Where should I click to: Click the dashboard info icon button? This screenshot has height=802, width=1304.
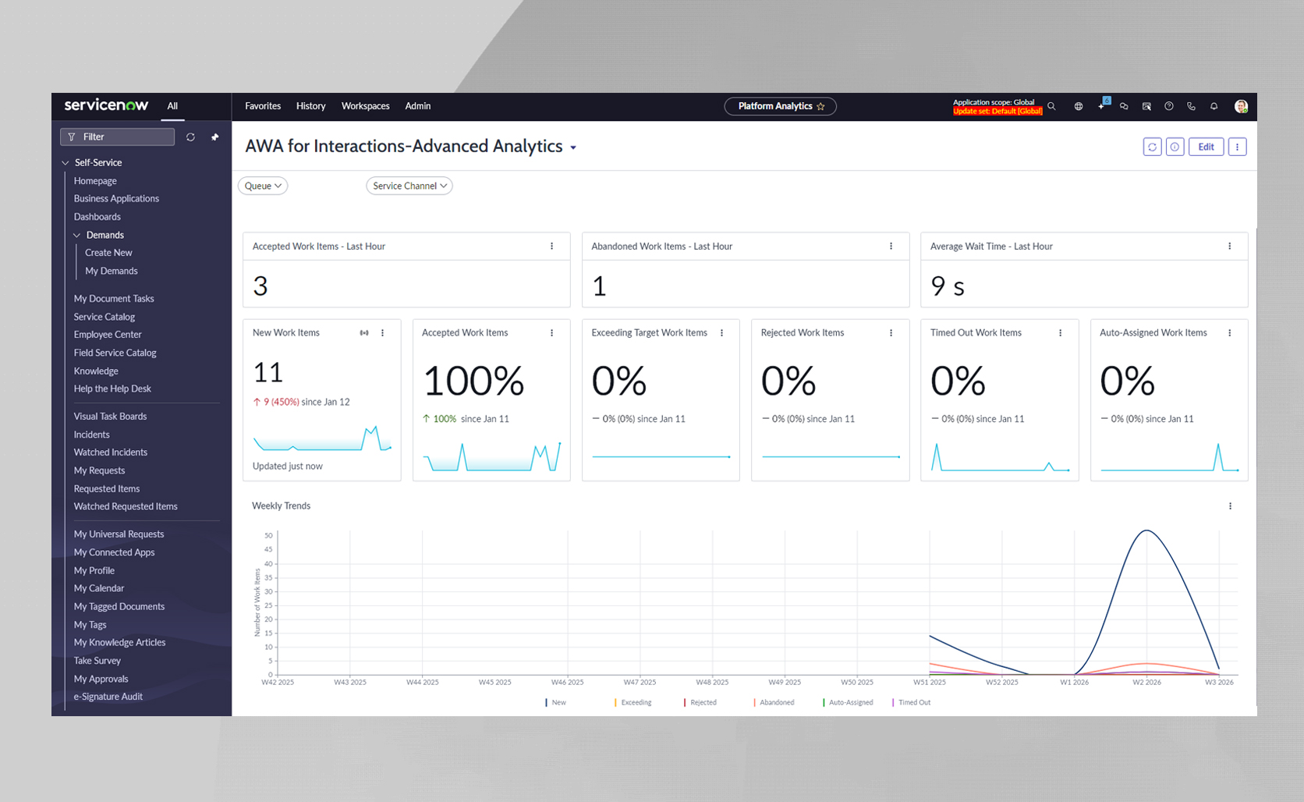[1175, 147]
